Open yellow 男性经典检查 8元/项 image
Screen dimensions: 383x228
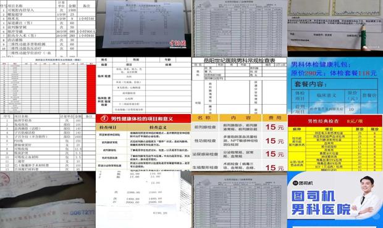[335, 142]
